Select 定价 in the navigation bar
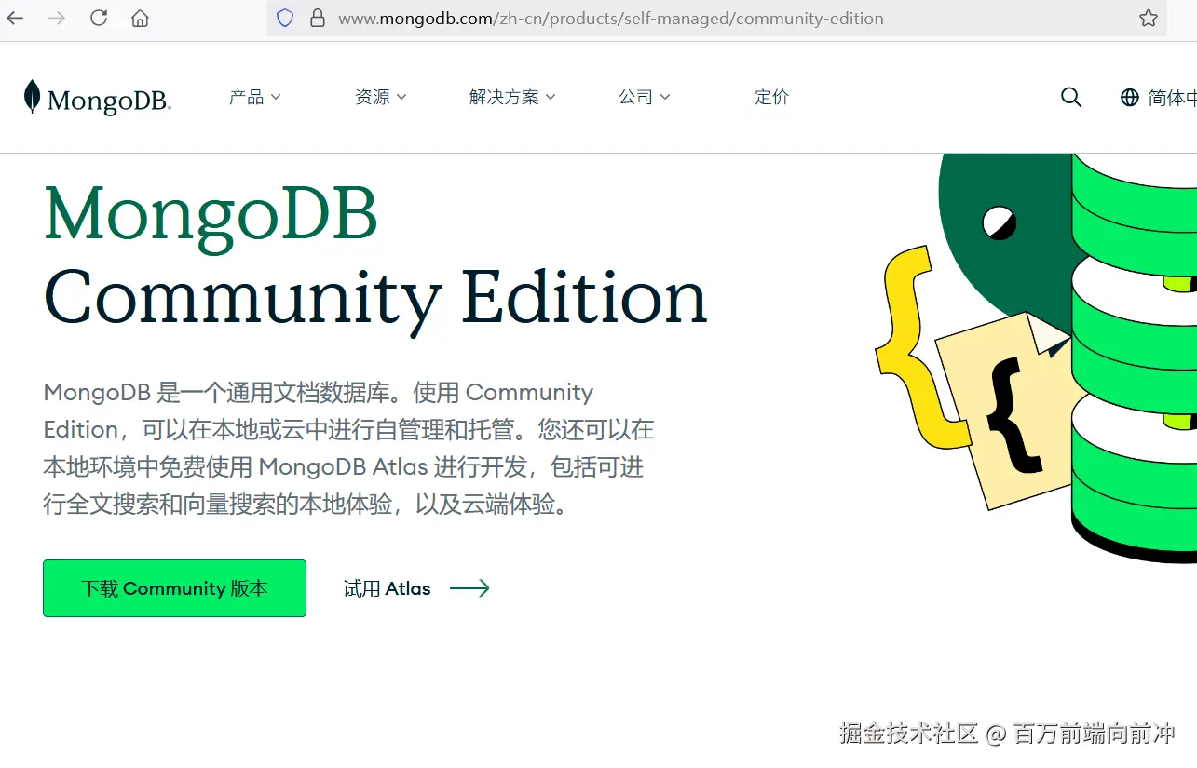Screen dimensions: 1197x768 pos(771,96)
